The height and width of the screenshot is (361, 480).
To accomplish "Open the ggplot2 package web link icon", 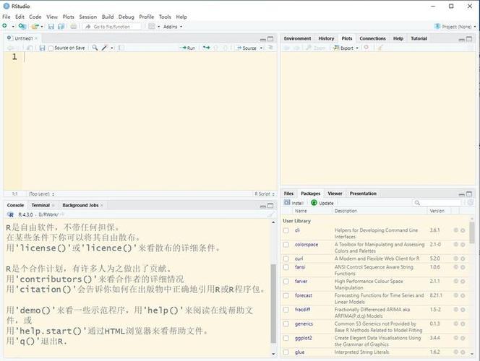I will click(x=456, y=338).
